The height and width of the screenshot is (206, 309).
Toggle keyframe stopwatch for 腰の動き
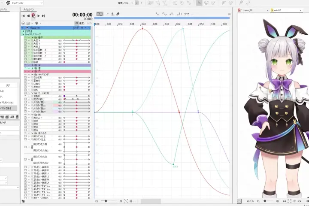[25, 59]
